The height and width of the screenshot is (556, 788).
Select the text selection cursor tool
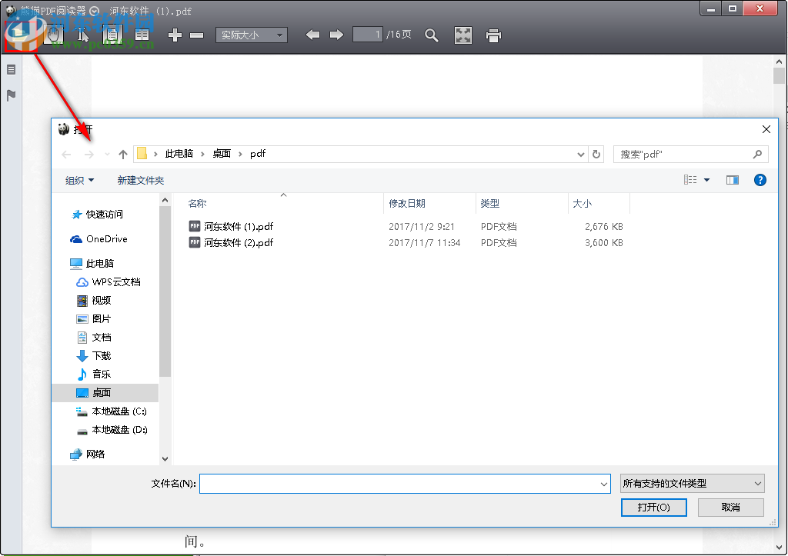click(82, 35)
